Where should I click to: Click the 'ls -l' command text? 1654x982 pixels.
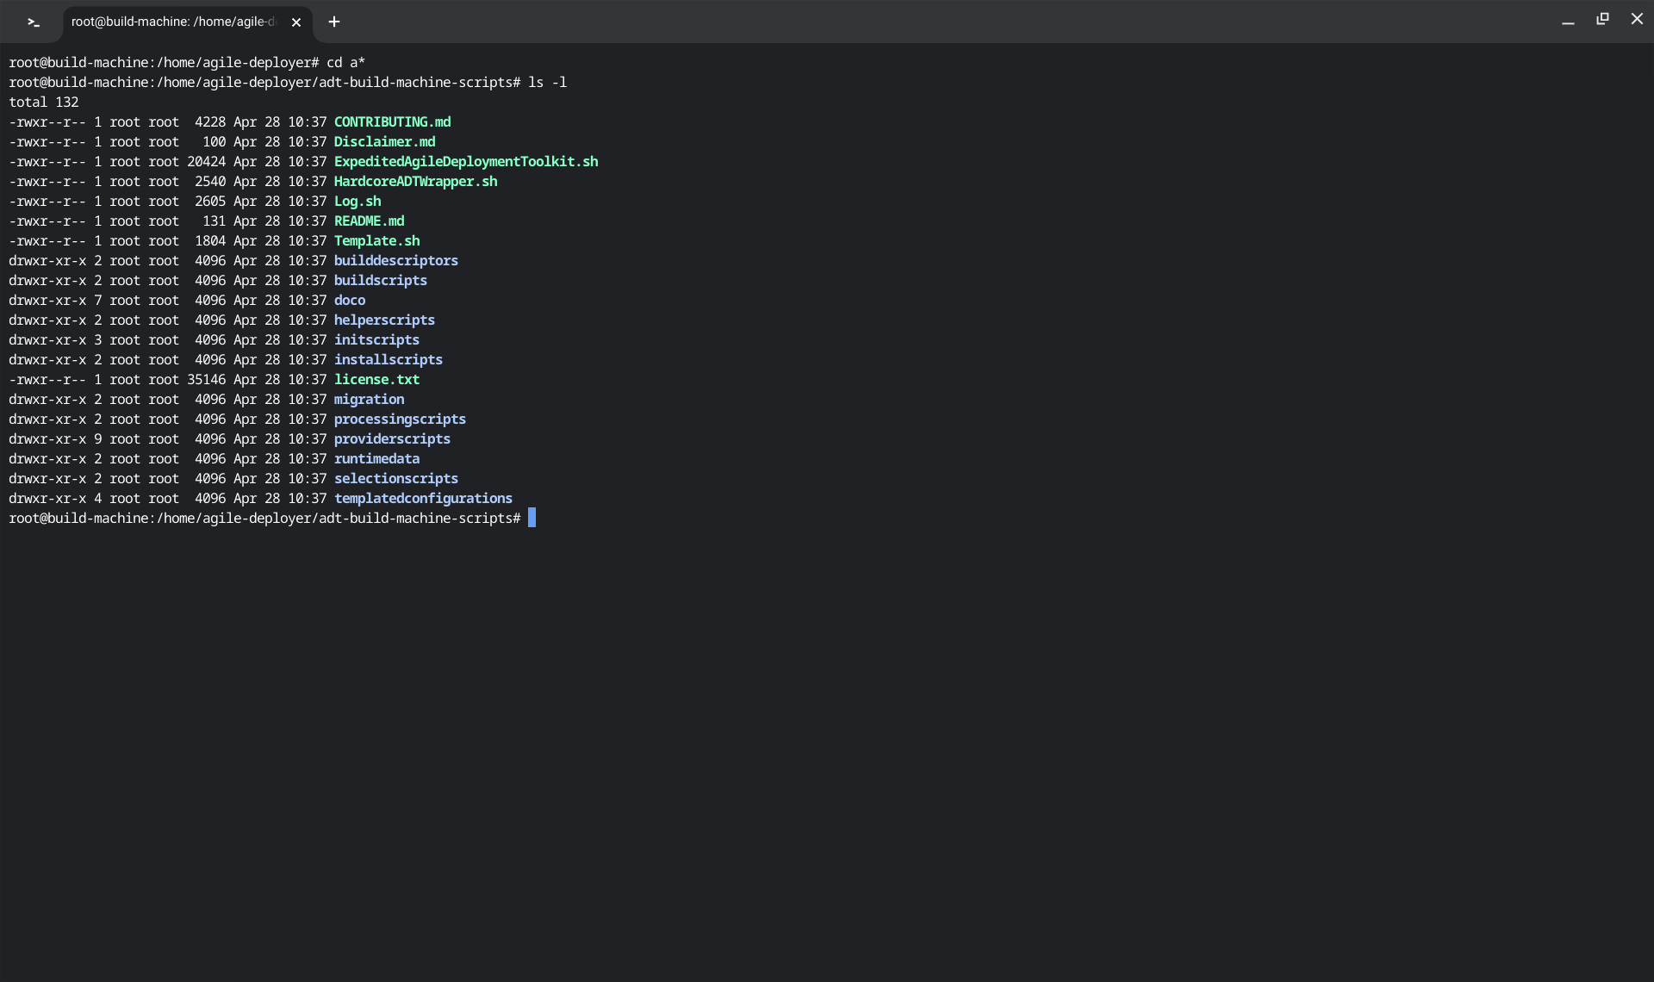click(547, 83)
